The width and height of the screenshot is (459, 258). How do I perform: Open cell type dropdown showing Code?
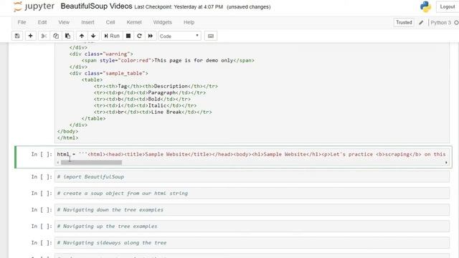click(x=179, y=36)
